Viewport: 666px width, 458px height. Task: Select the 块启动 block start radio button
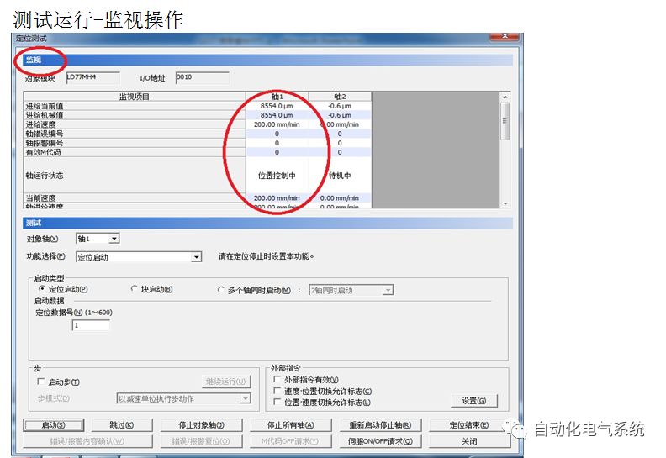tap(135, 289)
